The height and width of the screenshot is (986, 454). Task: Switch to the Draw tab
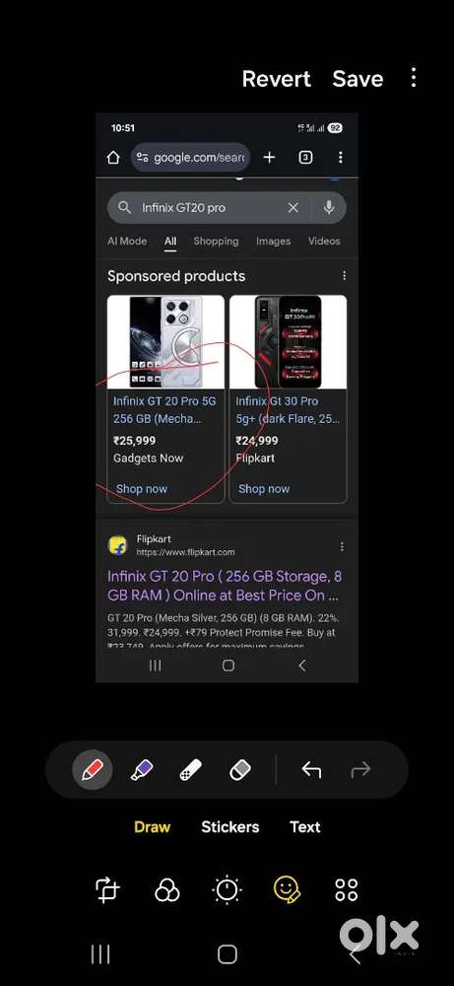click(152, 827)
